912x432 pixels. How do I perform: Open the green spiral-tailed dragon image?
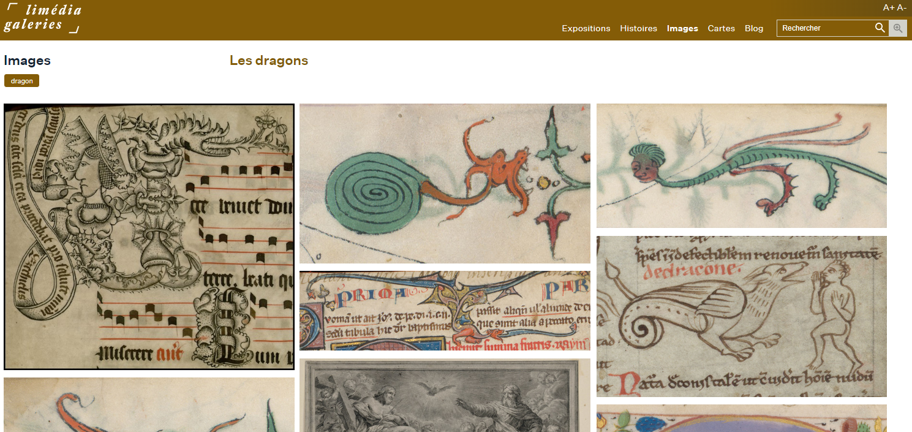pyautogui.click(x=445, y=183)
